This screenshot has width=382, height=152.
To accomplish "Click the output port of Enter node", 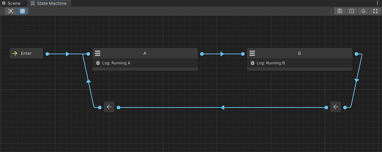I will pyautogui.click(x=47, y=54).
